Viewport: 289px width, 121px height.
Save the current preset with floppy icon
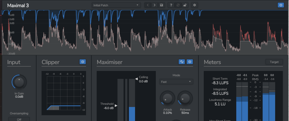tap(161, 5)
